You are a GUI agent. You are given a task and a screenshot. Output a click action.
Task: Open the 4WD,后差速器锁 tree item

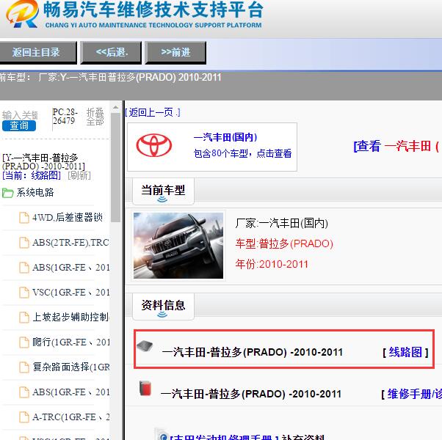click(x=68, y=218)
